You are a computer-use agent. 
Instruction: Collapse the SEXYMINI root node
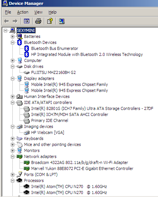(x=5, y=30)
